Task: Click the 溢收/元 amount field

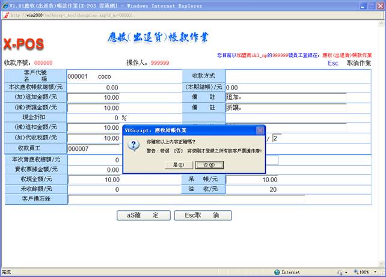Action: click(253, 189)
